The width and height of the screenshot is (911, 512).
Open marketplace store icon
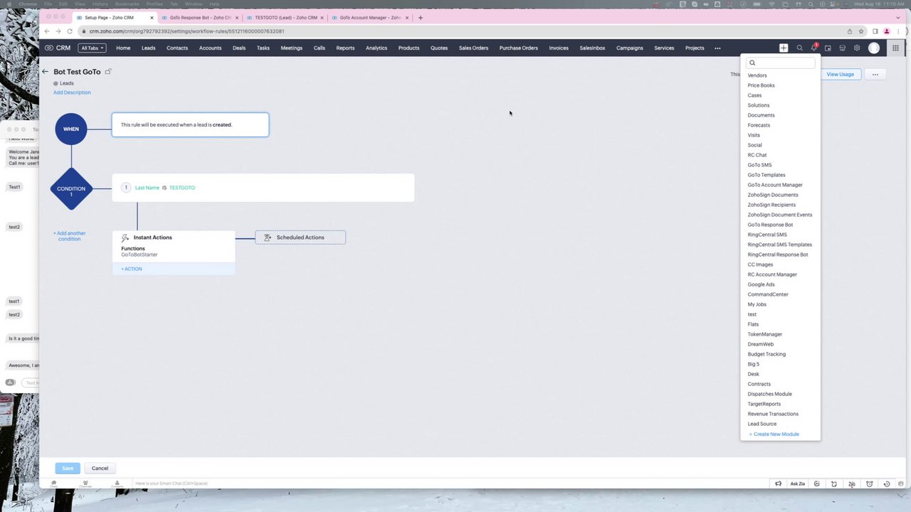[x=842, y=48]
